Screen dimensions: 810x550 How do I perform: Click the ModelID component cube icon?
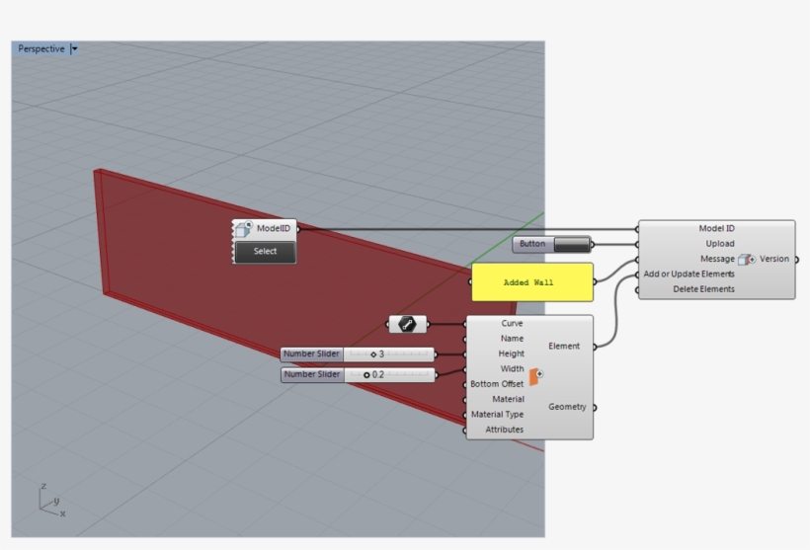[x=243, y=229]
